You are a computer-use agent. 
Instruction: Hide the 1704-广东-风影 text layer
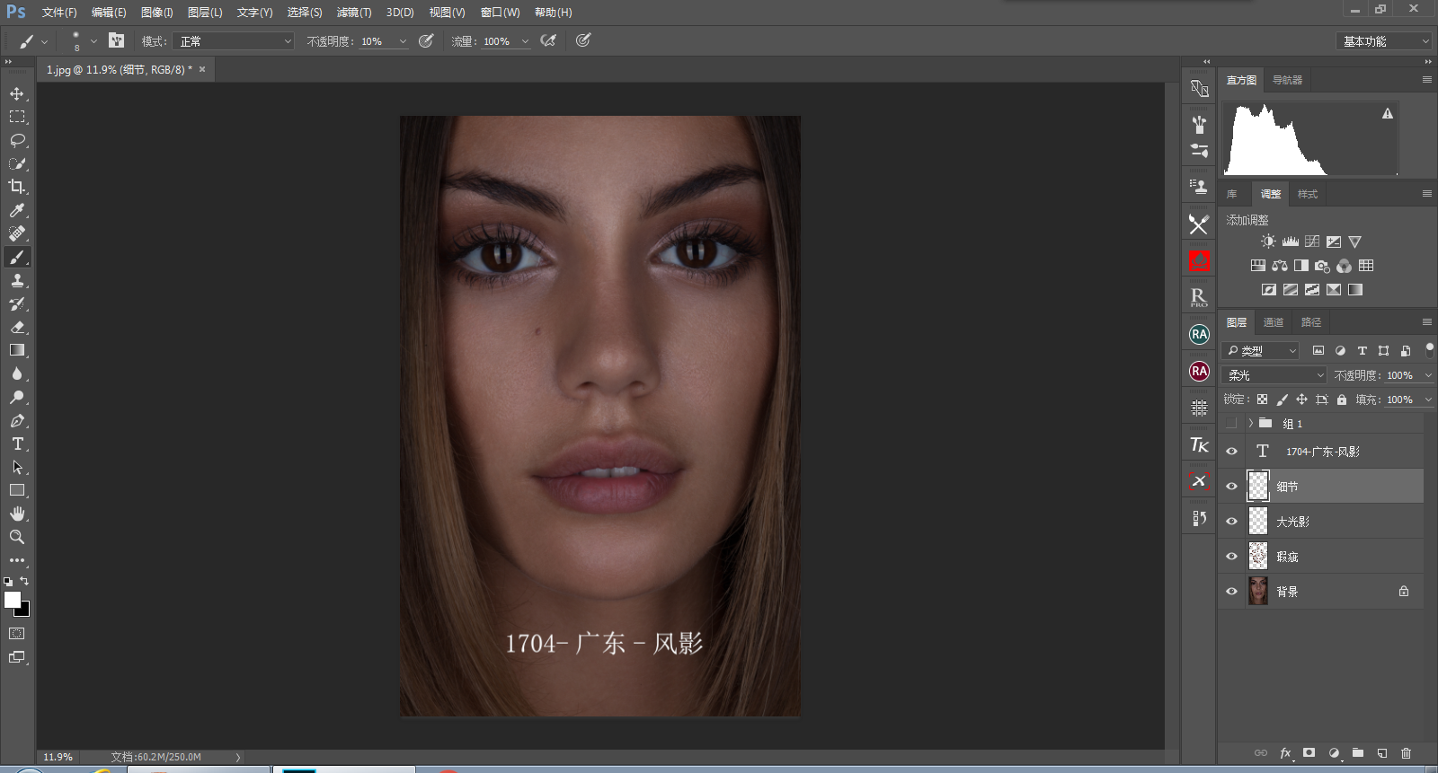click(1232, 452)
